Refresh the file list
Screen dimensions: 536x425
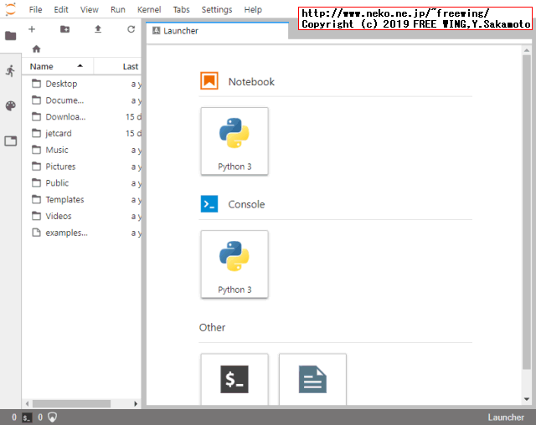[x=131, y=29]
